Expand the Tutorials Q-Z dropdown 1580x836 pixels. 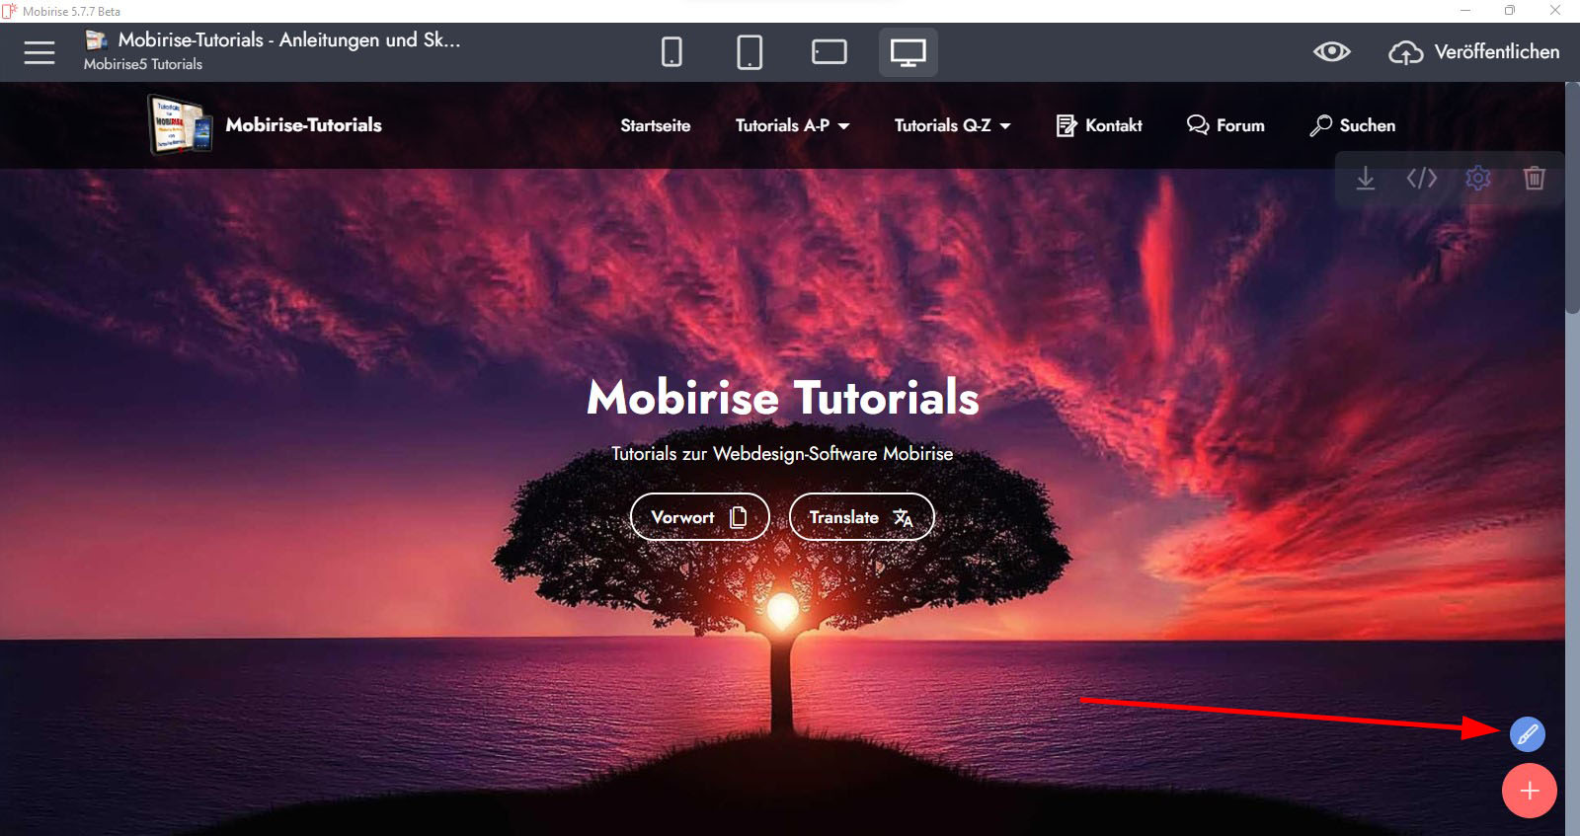click(952, 125)
